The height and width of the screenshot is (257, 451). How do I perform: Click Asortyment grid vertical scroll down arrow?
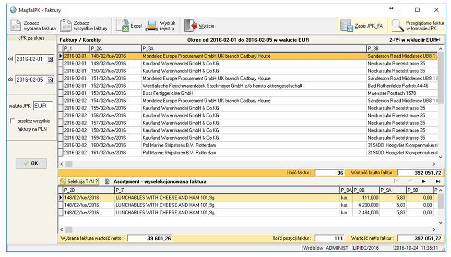tap(441, 223)
